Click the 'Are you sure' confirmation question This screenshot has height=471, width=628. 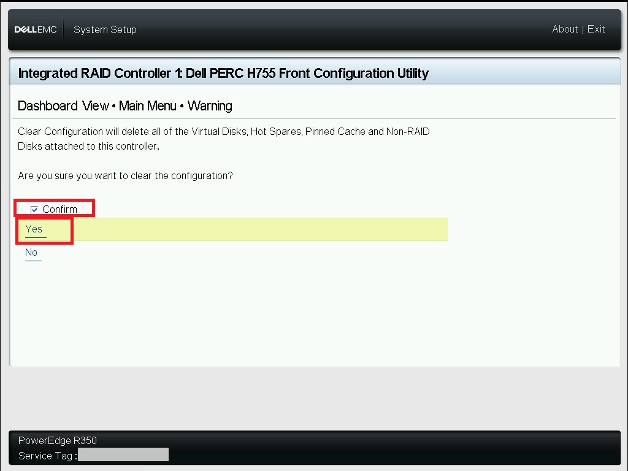[x=125, y=176]
